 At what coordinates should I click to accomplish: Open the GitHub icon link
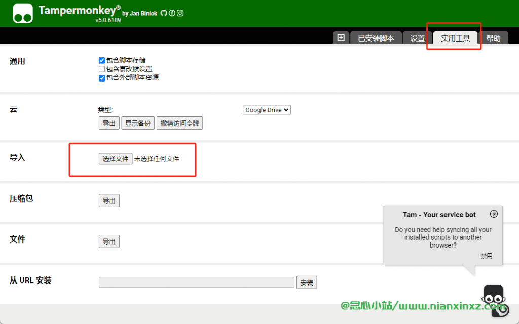tap(164, 13)
